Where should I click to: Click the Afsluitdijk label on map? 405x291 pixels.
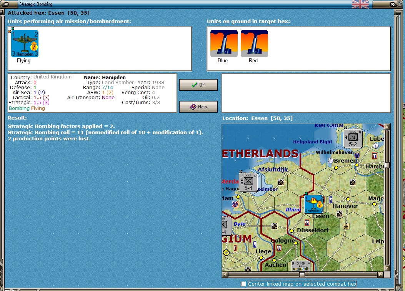coord(273,170)
